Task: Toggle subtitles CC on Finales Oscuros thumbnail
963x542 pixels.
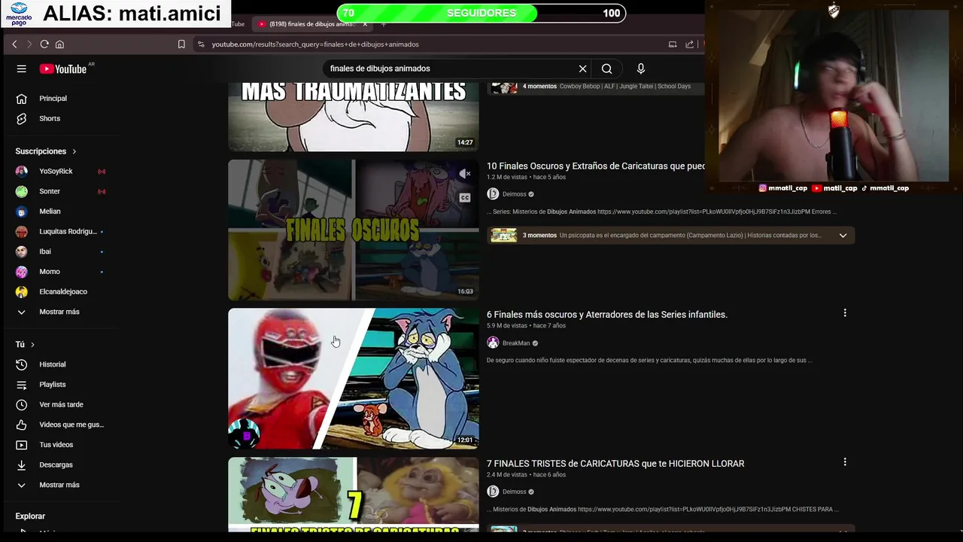Action: pyautogui.click(x=465, y=198)
